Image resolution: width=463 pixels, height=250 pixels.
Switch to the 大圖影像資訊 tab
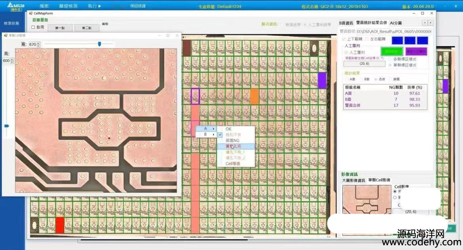point(353,180)
